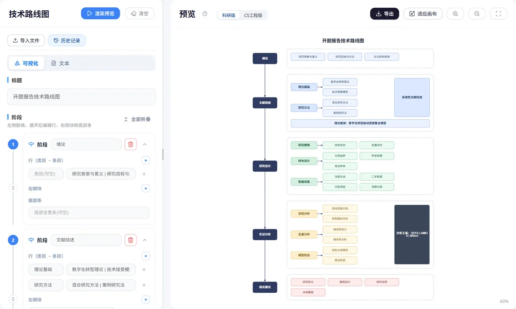Click the 分析工具 SPSS dark block
The image size is (516, 309).
point(412,234)
